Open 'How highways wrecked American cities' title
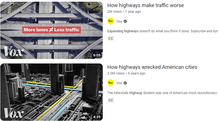 [152, 67]
